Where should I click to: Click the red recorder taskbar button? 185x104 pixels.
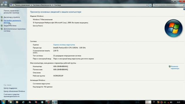[48, 102]
